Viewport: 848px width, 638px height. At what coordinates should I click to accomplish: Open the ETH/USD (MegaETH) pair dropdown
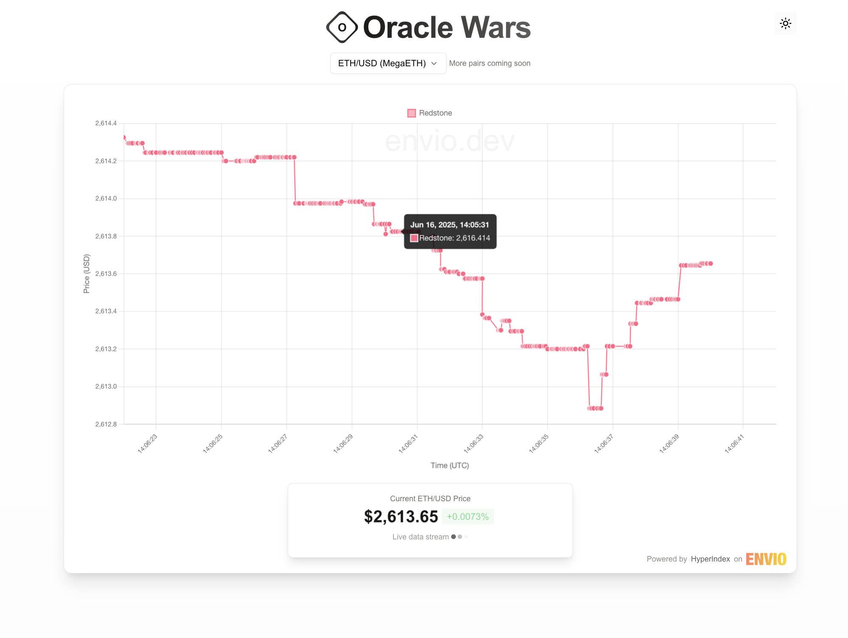(x=387, y=63)
